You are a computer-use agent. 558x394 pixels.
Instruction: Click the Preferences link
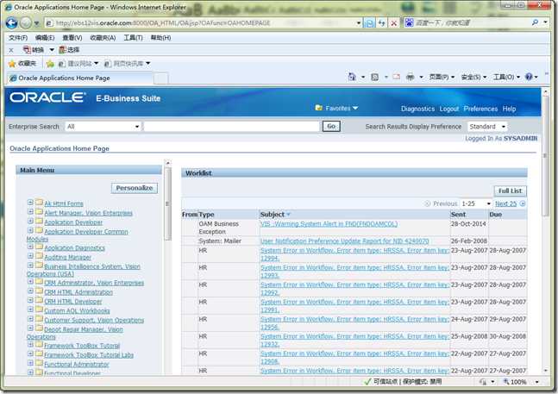[x=480, y=109]
